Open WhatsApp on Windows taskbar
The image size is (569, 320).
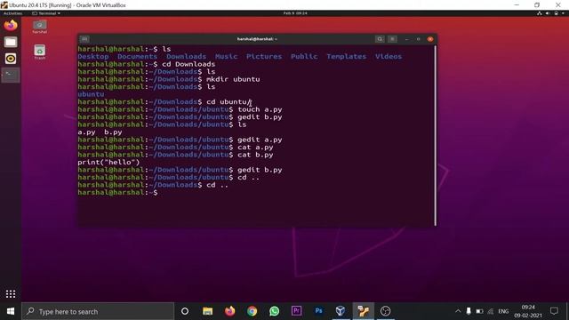point(275,311)
